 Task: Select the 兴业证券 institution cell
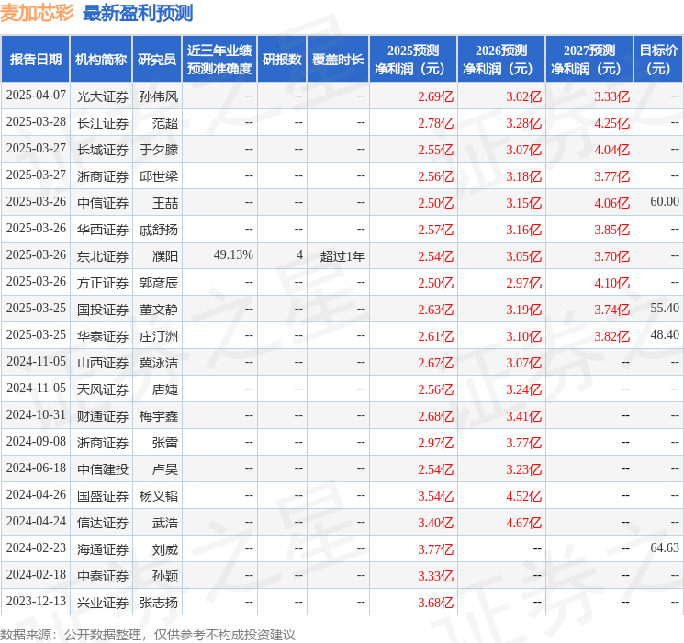point(103,603)
